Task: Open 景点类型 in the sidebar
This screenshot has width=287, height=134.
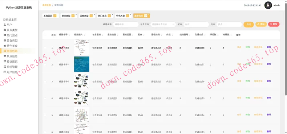Action: coord(12,30)
